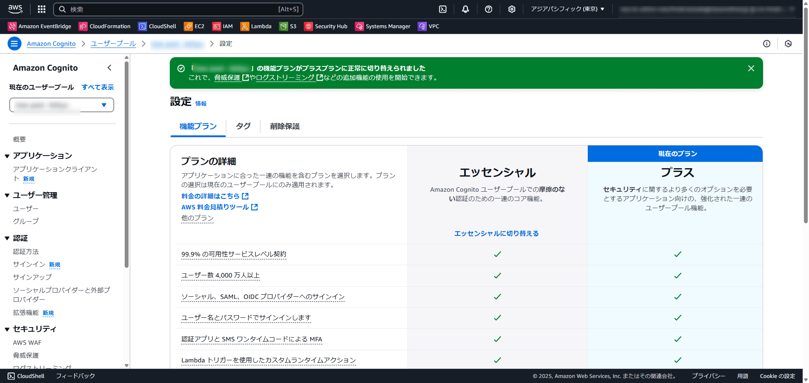Image resolution: width=809 pixels, height=383 pixels.
Task: Open フィードバック in the footer
Action: tap(75, 376)
